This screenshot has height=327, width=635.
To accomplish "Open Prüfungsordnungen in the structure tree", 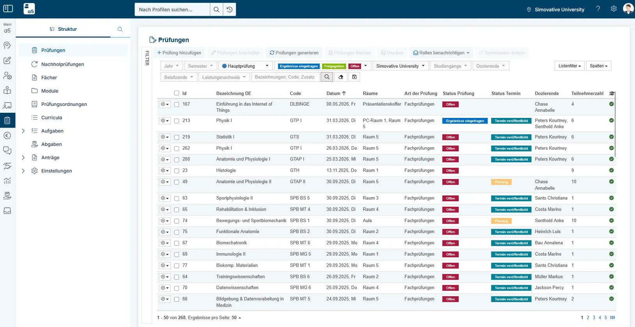I will [64, 104].
